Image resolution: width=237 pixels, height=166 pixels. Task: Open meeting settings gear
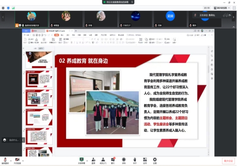point(155,161)
